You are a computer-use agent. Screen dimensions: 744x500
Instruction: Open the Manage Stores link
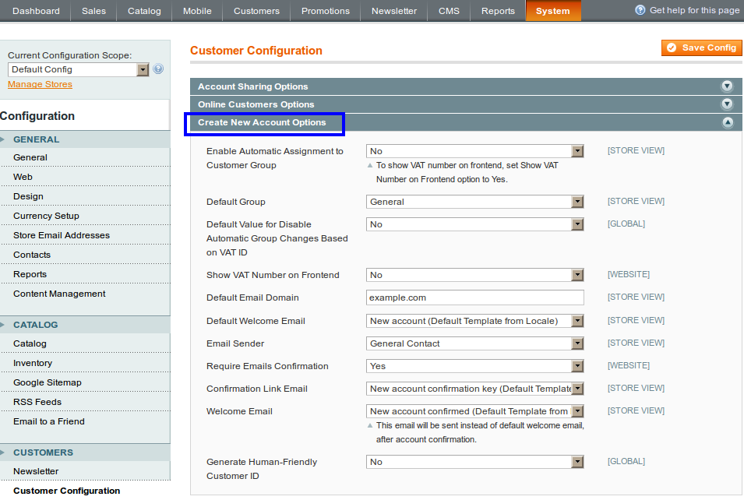40,84
